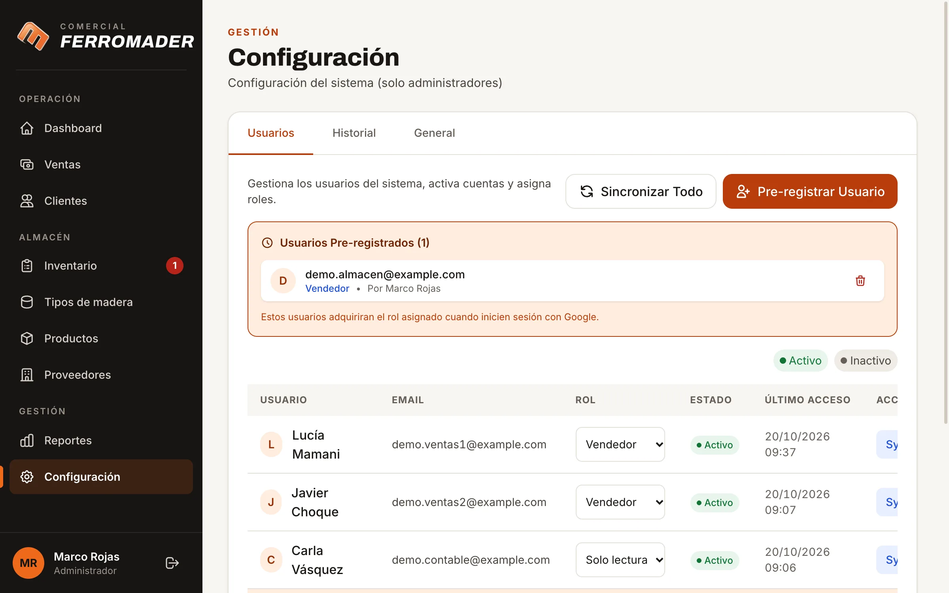Click the Inventario clipboard icon
Image resolution: width=949 pixels, height=593 pixels.
point(27,266)
